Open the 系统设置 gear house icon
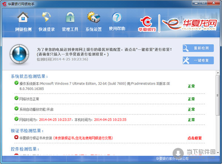Viewport: 222px width, 164px height. pyautogui.click(x=94, y=17)
